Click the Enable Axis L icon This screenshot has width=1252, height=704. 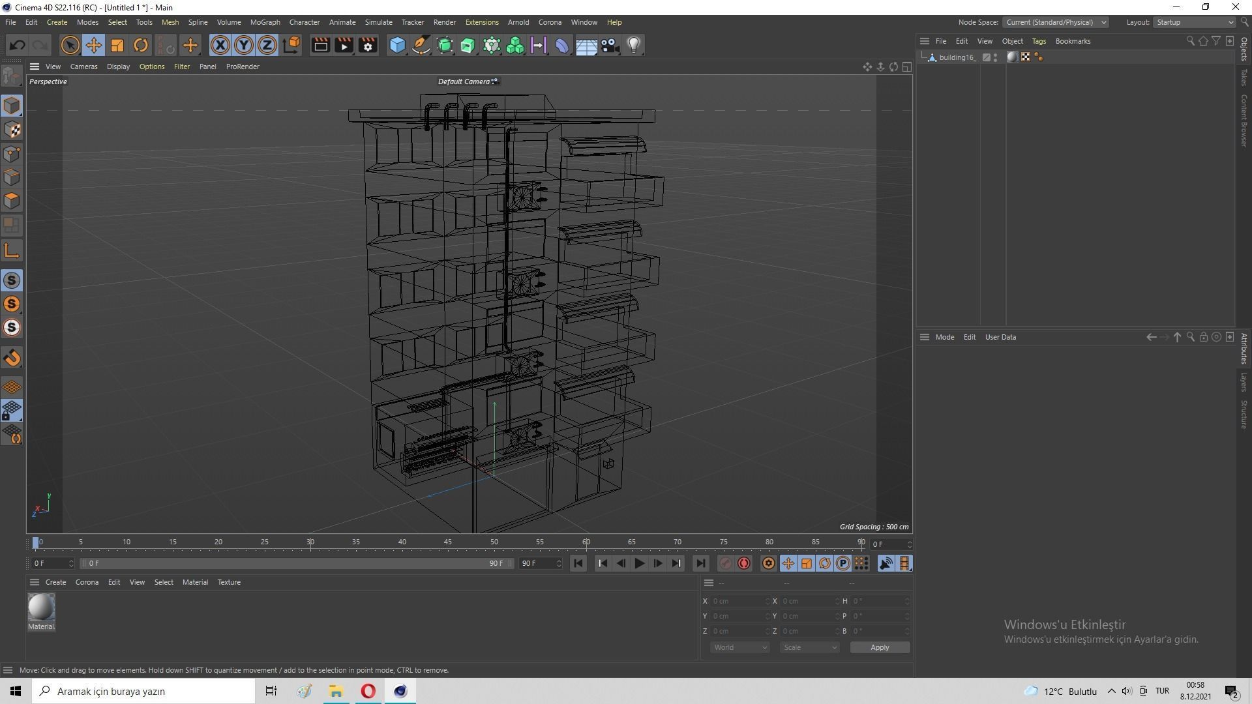(x=12, y=250)
